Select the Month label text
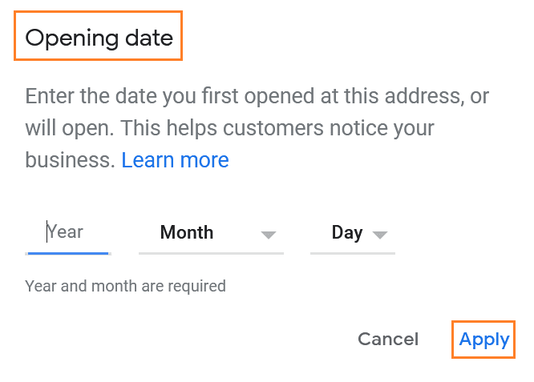Viewport: 534px width, 382px height. pos(187,233)
